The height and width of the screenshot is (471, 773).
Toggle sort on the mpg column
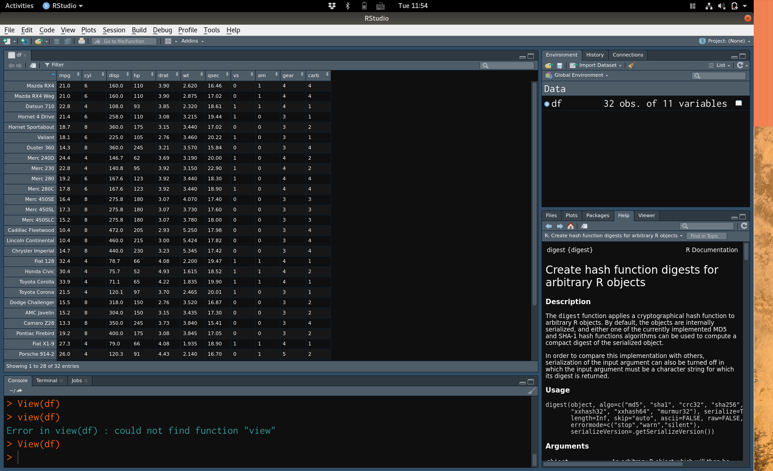click(69, 75)
